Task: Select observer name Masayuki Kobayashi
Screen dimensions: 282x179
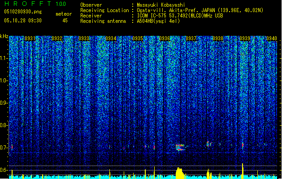Action: tap(161, 5)
